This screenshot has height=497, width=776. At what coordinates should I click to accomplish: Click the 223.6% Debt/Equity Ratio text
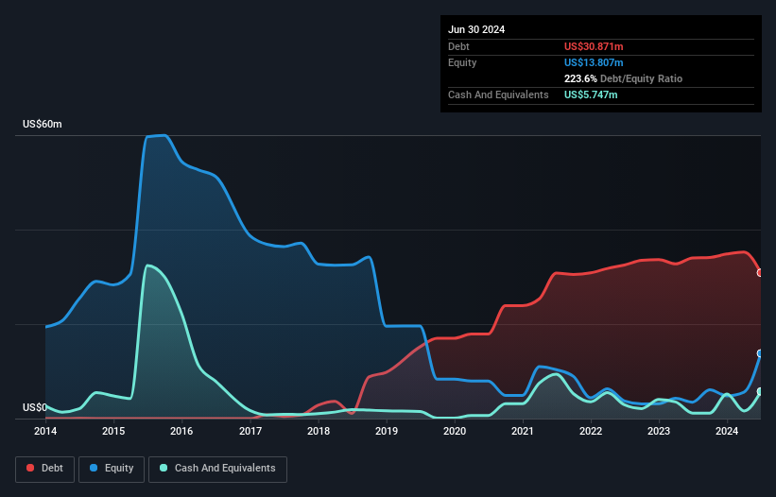coord(623,78)
